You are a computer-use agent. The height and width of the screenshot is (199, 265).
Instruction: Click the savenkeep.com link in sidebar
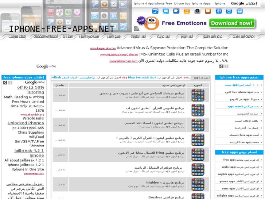point(34,173)
